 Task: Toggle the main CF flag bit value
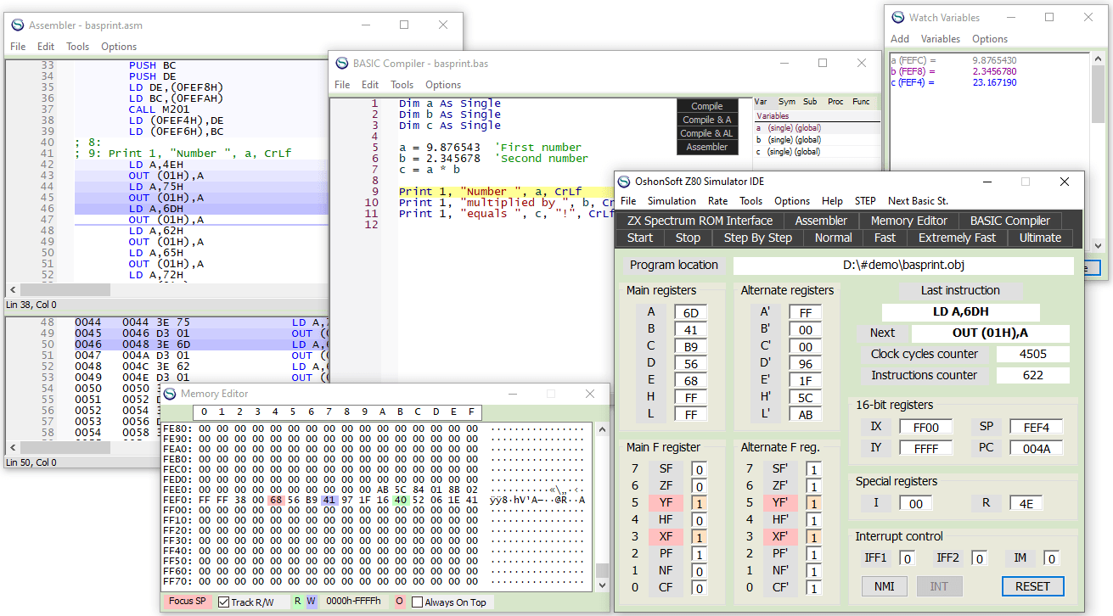[698, 588]
